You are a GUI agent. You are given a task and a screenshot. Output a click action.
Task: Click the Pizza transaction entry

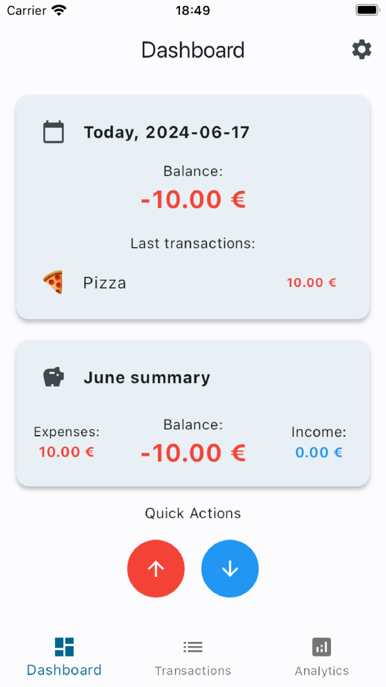tap(104, 282)
